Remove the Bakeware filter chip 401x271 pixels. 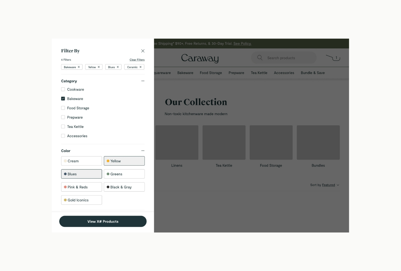79,67
